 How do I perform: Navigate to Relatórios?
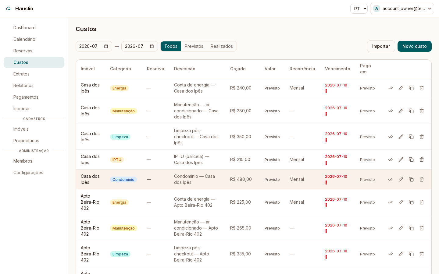tap(34, 86)
